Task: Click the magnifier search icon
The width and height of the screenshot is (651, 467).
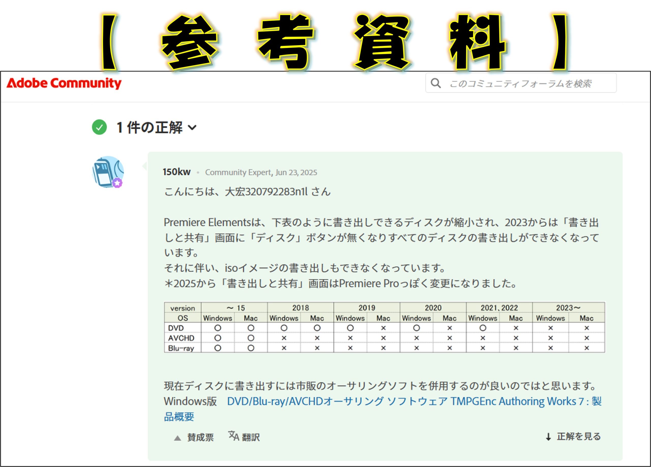Action: [435, 83]
